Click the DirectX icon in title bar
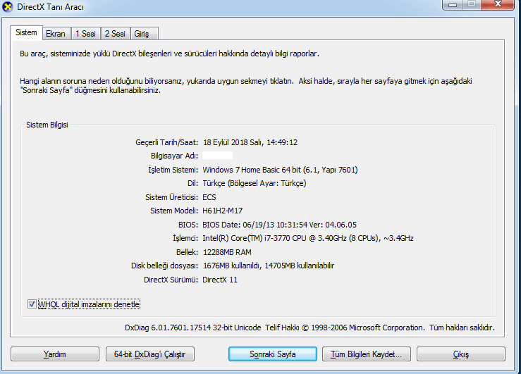521x374 pixels. pos(7,6)
